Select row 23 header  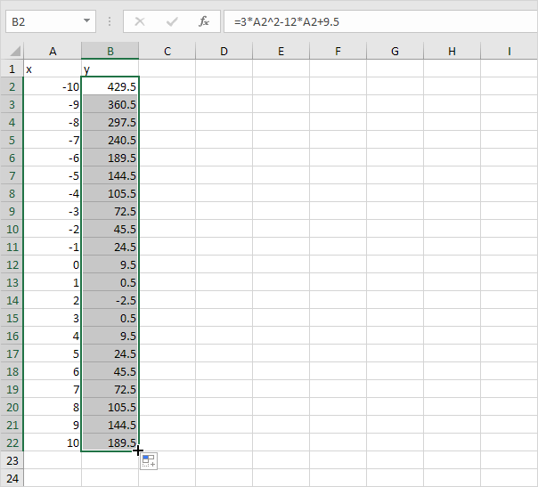[x=12, y=460]
